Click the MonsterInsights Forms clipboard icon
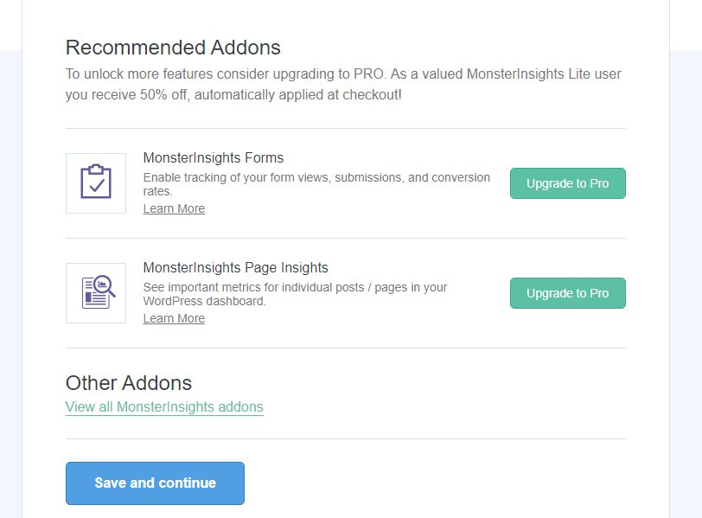 pos(96,182)
